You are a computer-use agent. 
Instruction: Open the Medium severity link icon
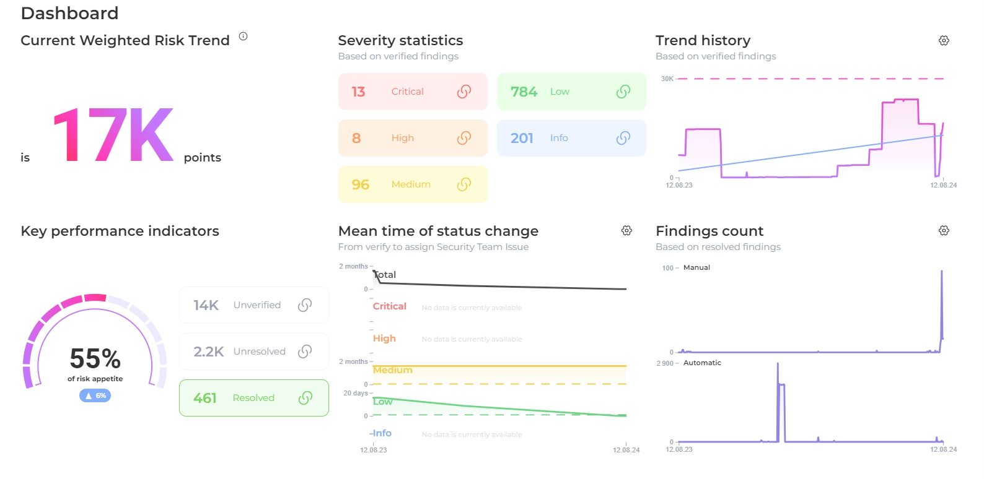pos(464,184)
